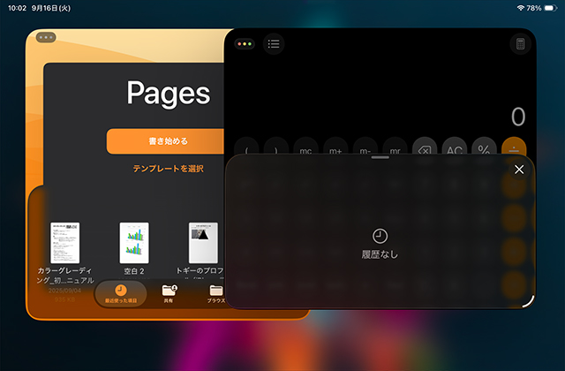Viewport: 565px width, 371px height.
Task: Tap the open parenthesis key
Action: tap(246, 146)
